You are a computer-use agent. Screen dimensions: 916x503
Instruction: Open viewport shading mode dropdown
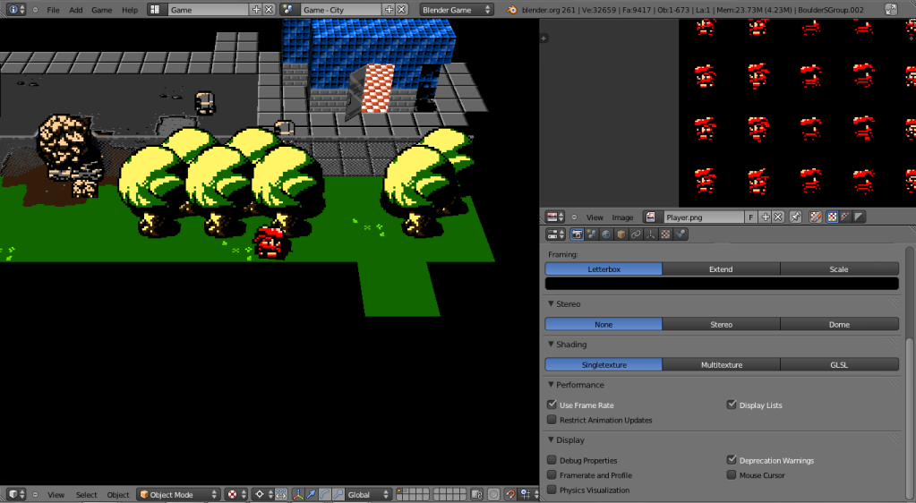point(236,494)
